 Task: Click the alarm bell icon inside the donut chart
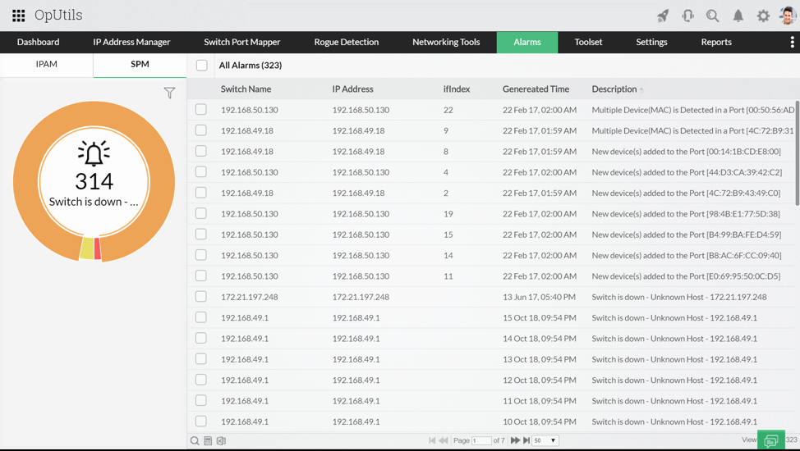point(94,153)
